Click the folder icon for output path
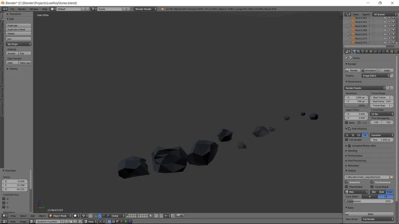The width and height of the screenshot is (399, 224). tap(392, 177)
